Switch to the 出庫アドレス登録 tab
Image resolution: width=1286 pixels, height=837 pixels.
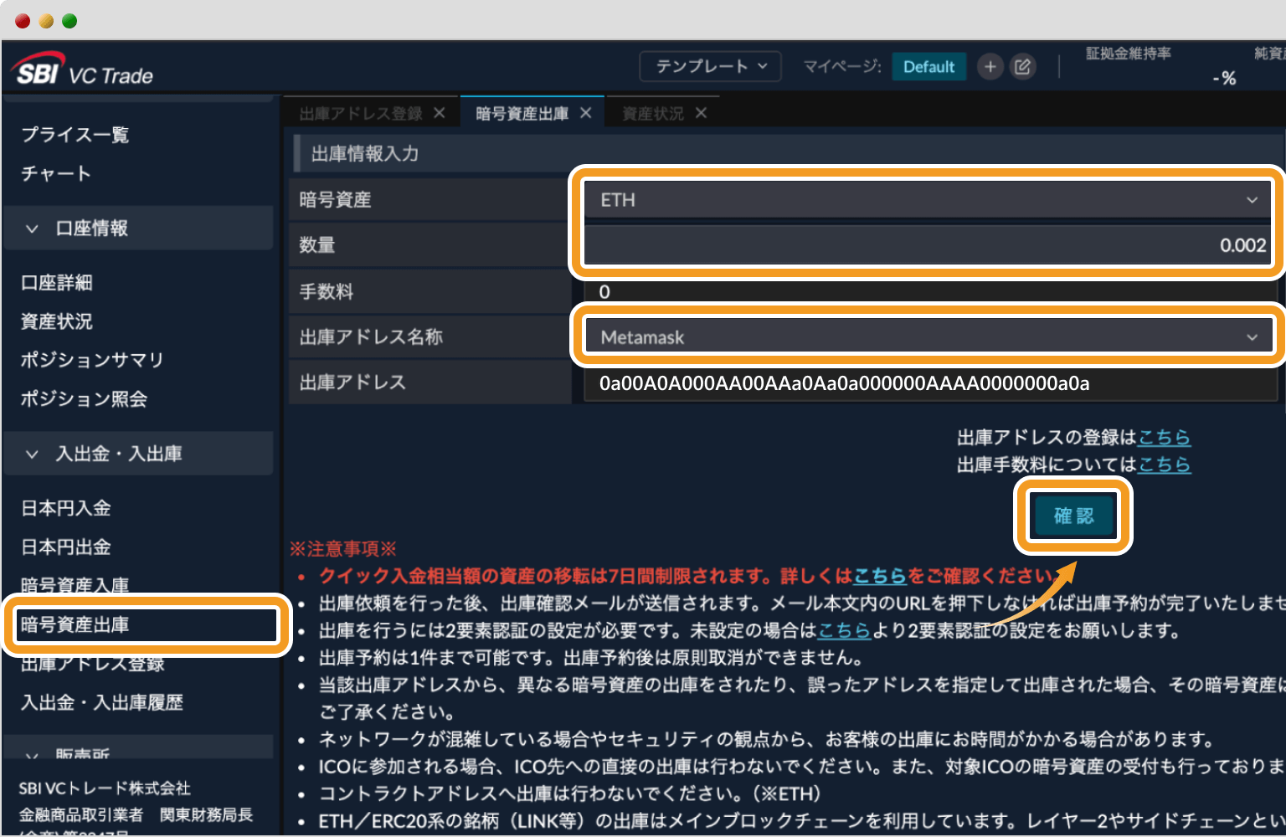(360, 112)
